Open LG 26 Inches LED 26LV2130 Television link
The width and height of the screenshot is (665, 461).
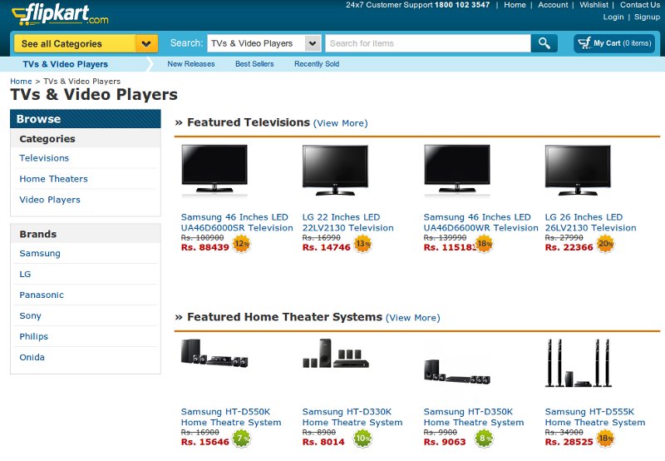[x=590, y=222]
